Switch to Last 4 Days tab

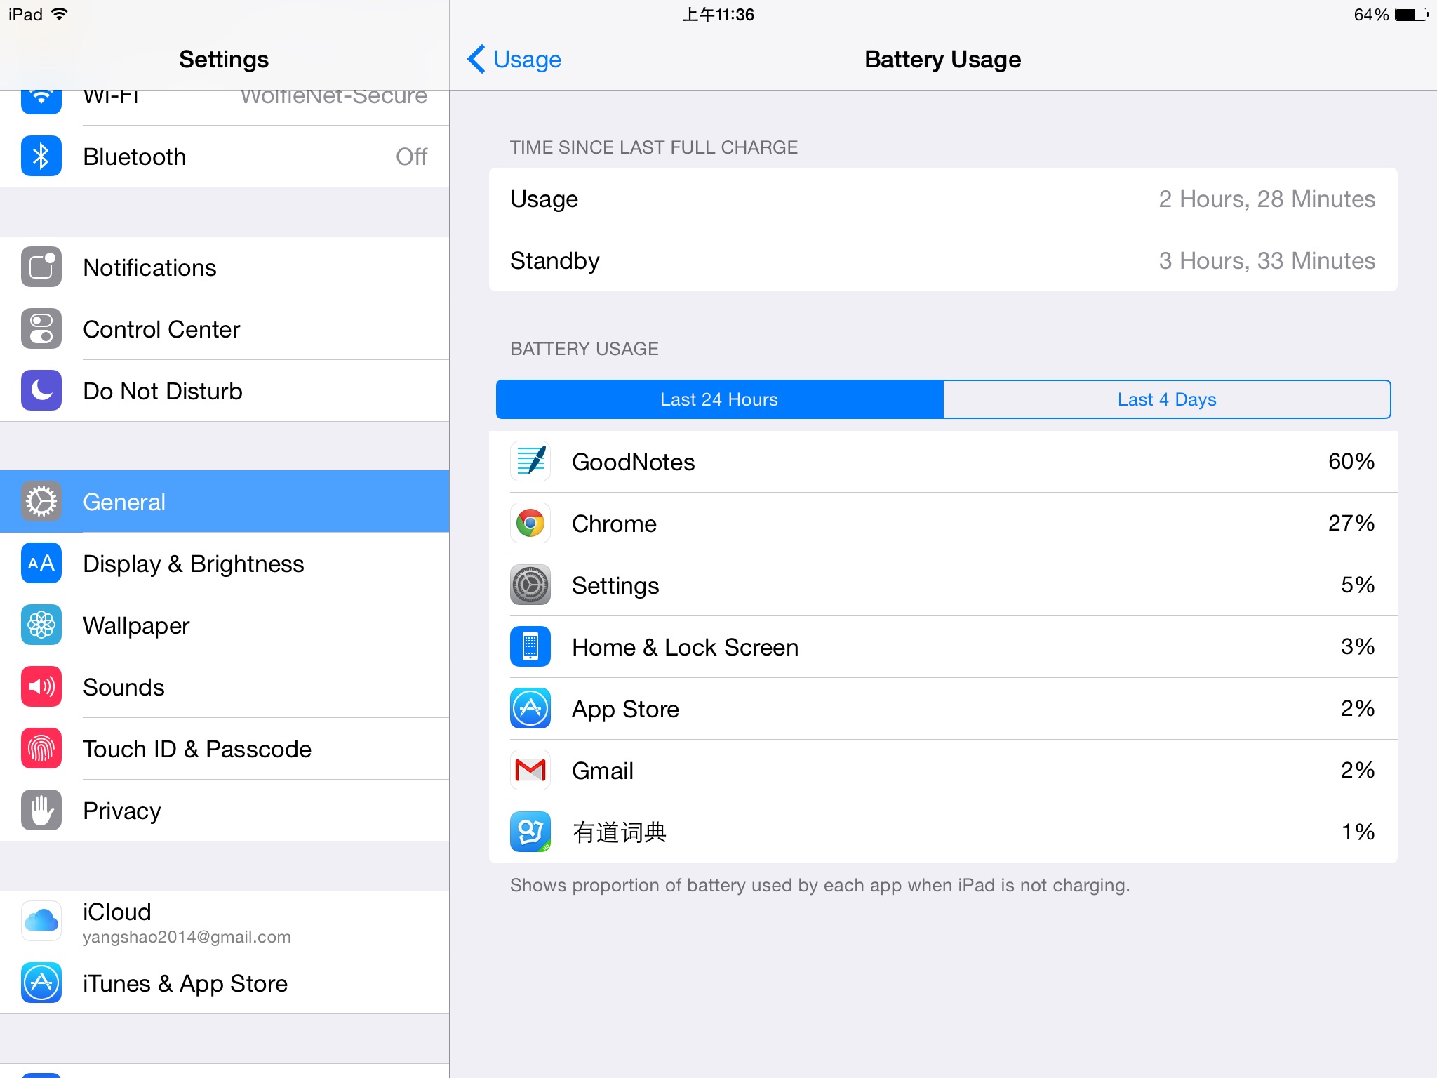[1167, 399]
